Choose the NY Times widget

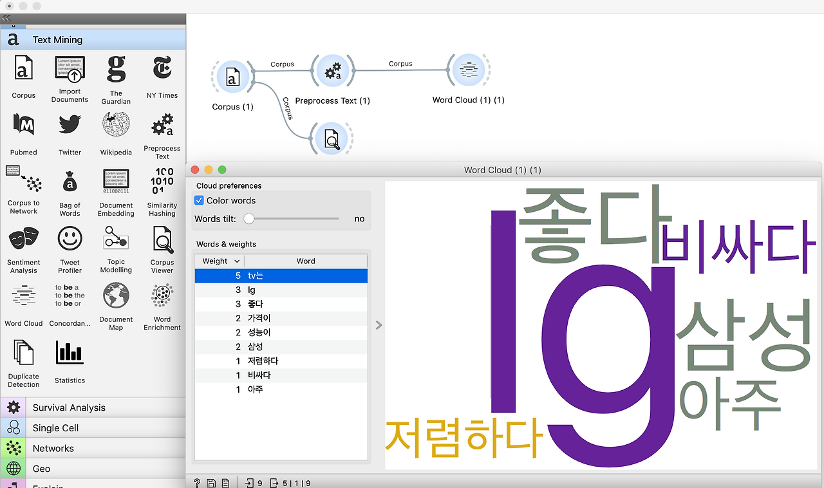click(162, 77)
